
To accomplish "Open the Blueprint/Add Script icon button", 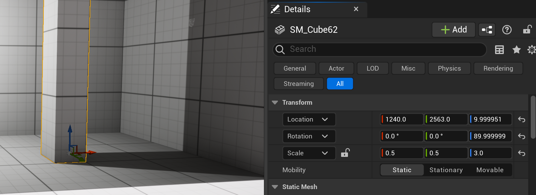I will [x=487, y=30].
